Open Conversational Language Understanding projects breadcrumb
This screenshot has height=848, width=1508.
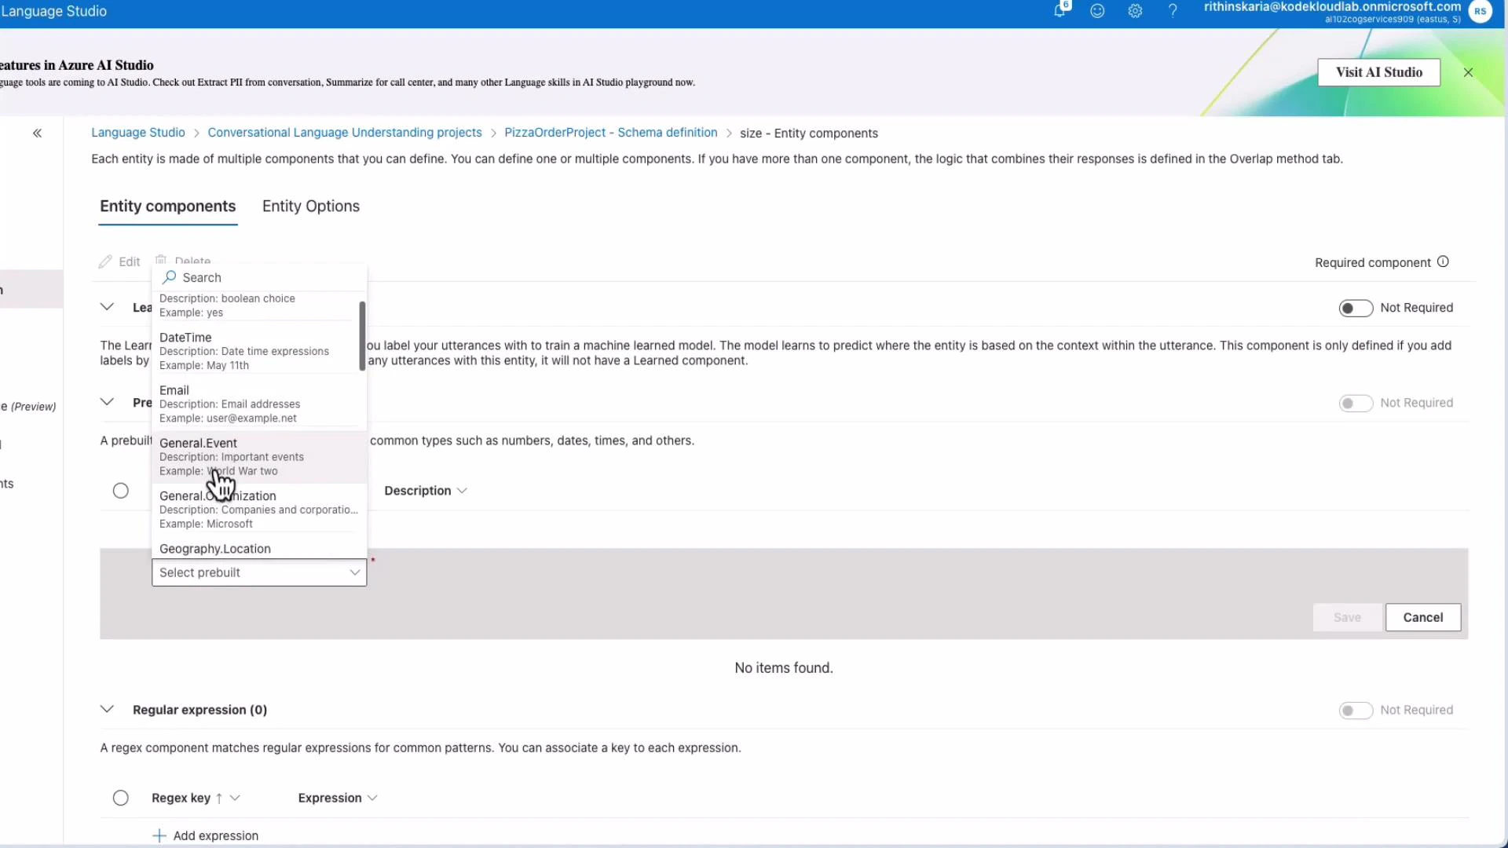click(344, 132)
